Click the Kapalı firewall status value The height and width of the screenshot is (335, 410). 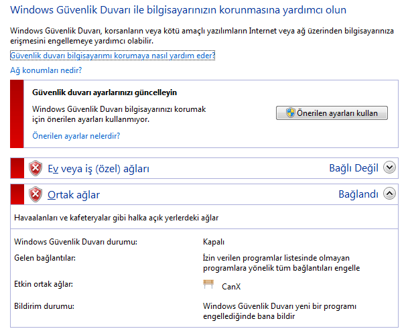(214, 242)
